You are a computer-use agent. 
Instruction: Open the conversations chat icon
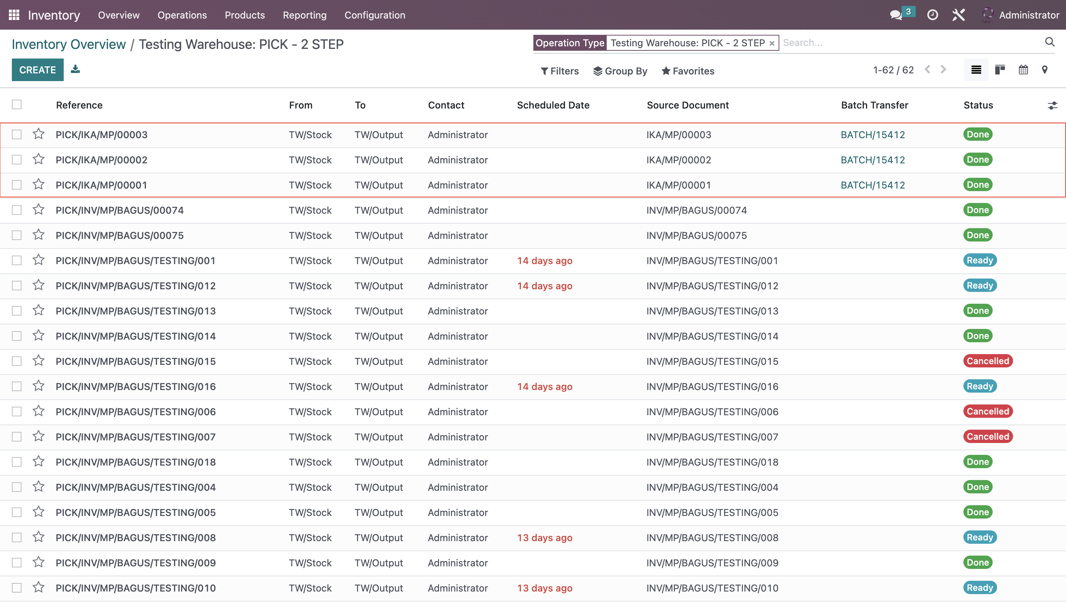tap(896, 15)
